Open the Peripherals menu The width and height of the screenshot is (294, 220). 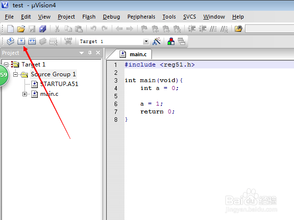point(141,17)
